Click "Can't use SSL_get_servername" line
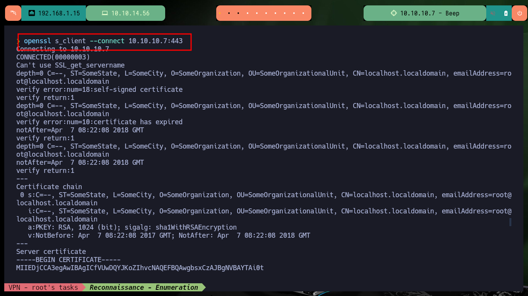 click(x=70, y=65)
